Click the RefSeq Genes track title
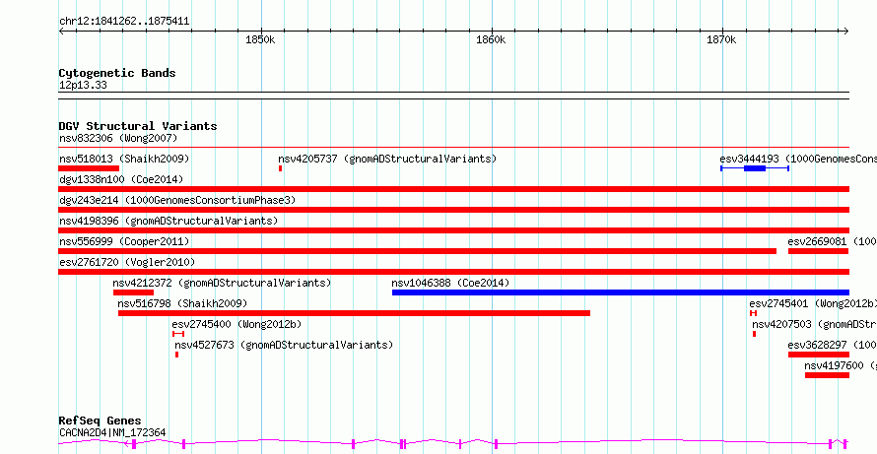This screenshot has width=877, height=454. [x=101, y=421]
